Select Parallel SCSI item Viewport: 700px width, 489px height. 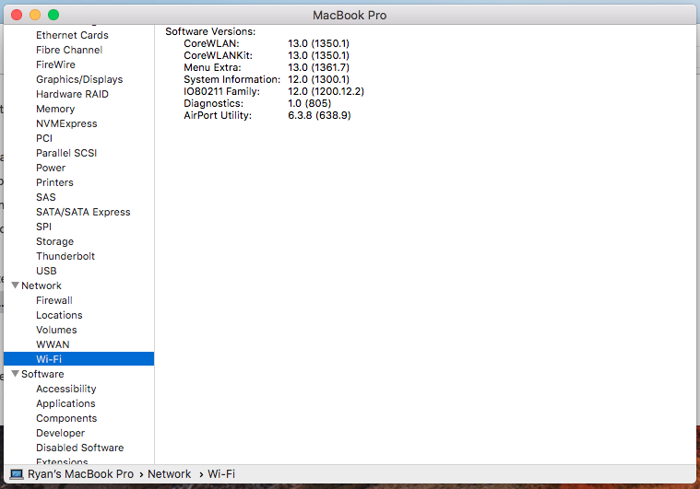66,153
